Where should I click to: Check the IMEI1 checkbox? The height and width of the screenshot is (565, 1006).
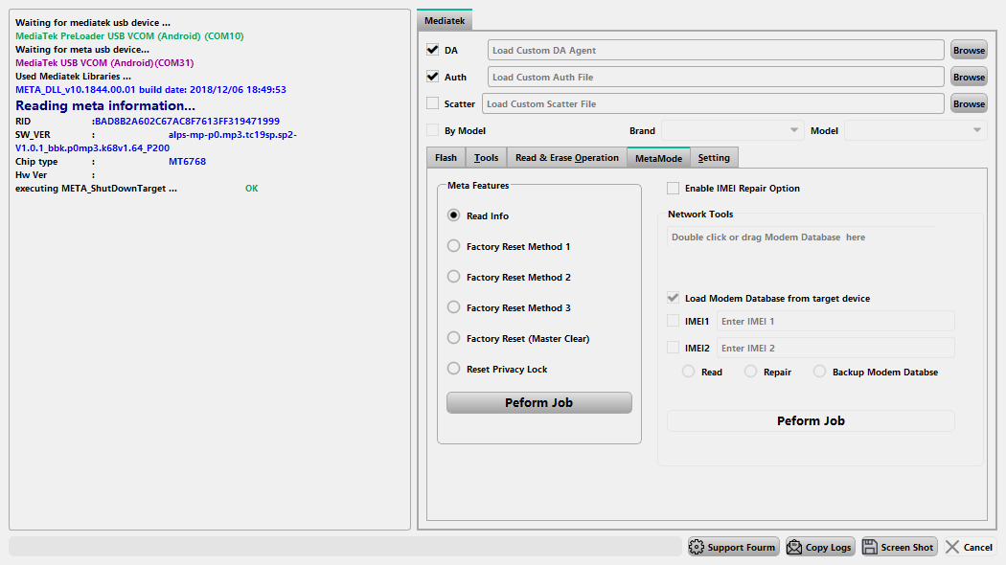click(673, 322)
